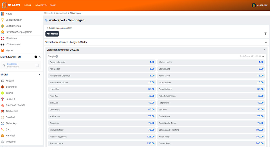Click the Formel 1 icon

3,99
